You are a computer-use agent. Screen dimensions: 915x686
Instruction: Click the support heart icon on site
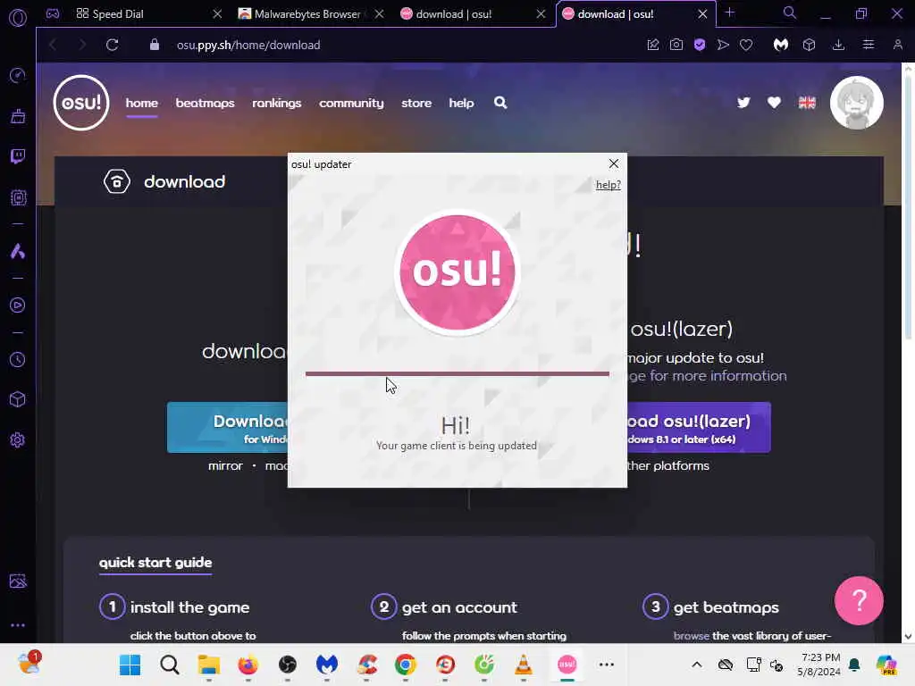click(775, 103)
